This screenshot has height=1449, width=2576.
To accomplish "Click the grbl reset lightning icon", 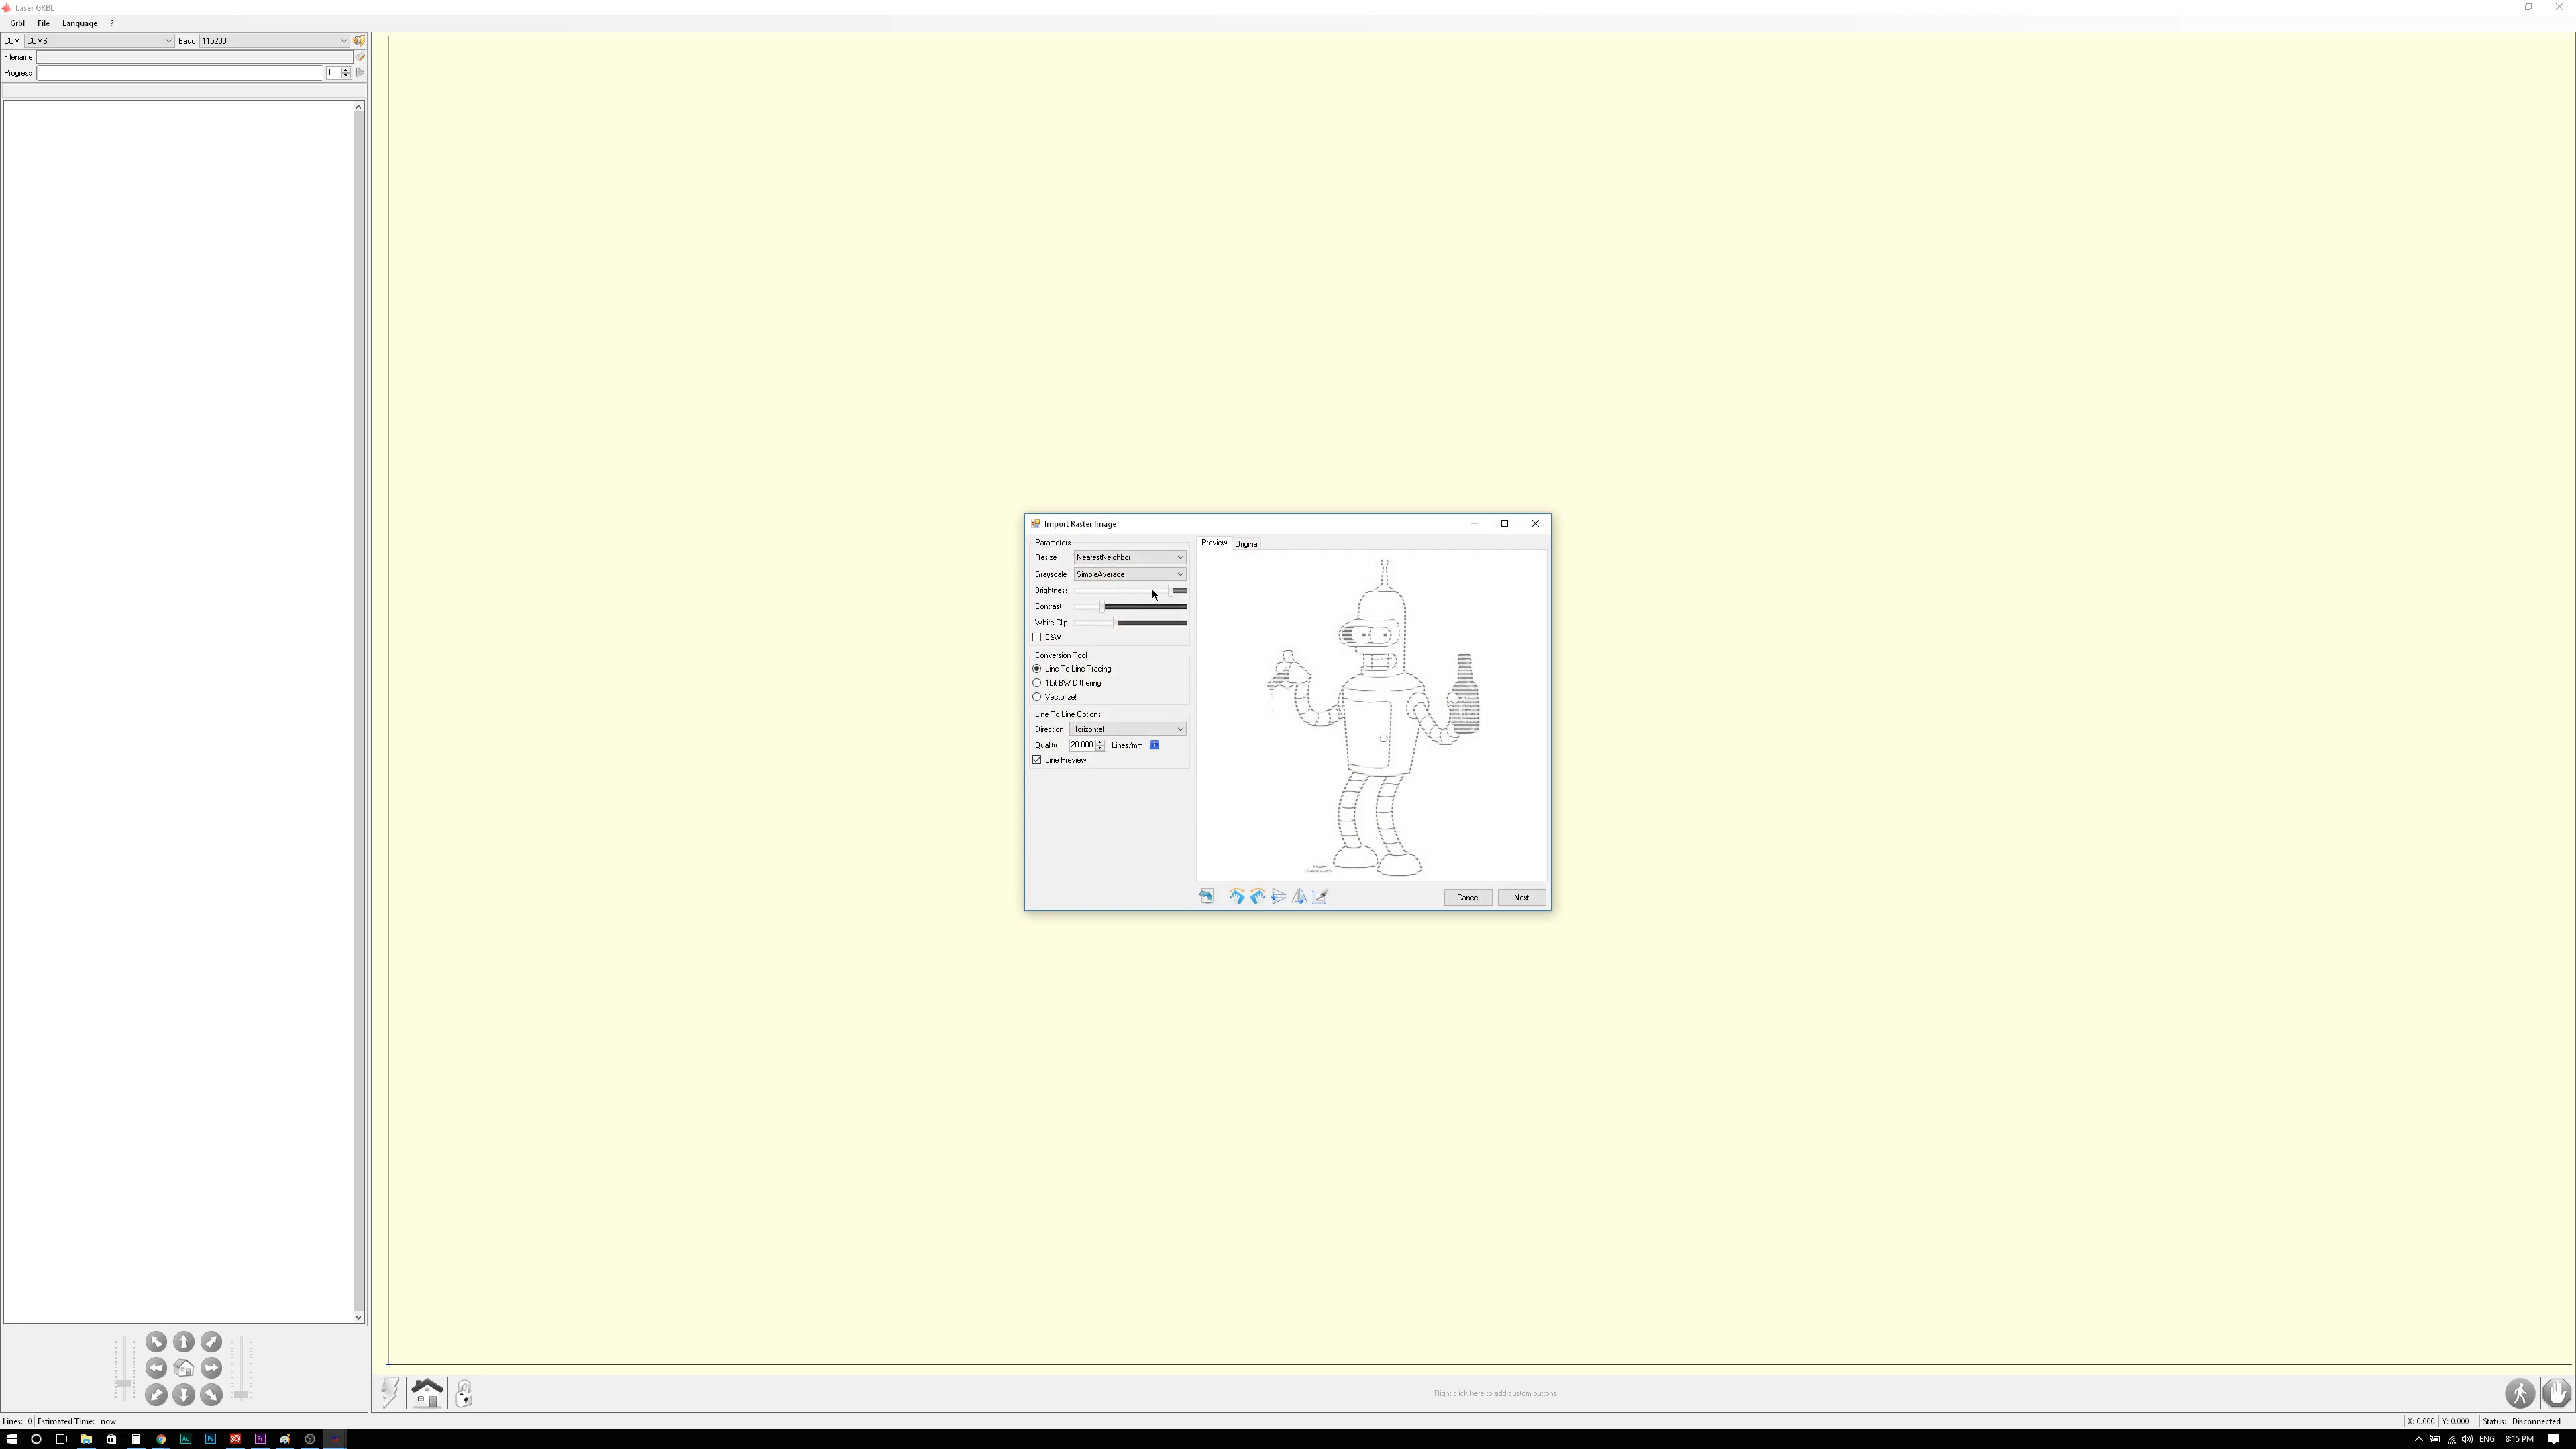I will click(390, 1393).
